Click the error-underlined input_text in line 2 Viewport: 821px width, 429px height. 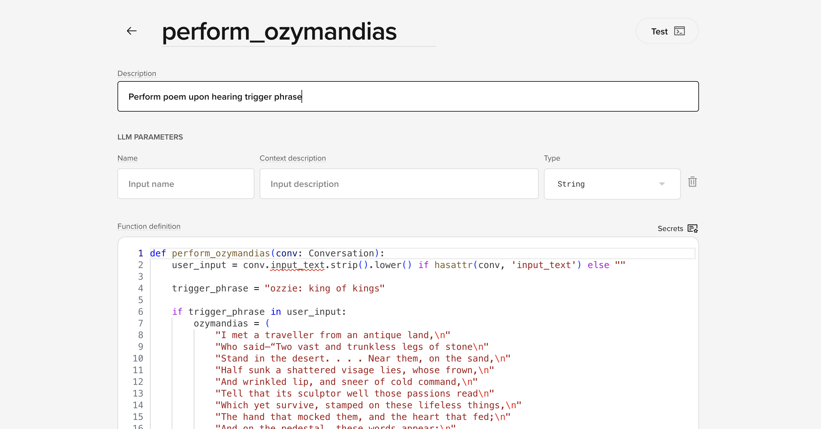pyautogui.click(x=297, y=265)
